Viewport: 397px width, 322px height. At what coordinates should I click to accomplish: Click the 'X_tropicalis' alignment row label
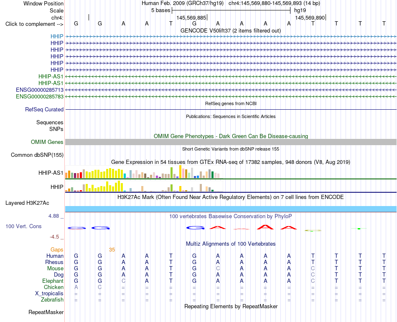[x=49, y=294]
